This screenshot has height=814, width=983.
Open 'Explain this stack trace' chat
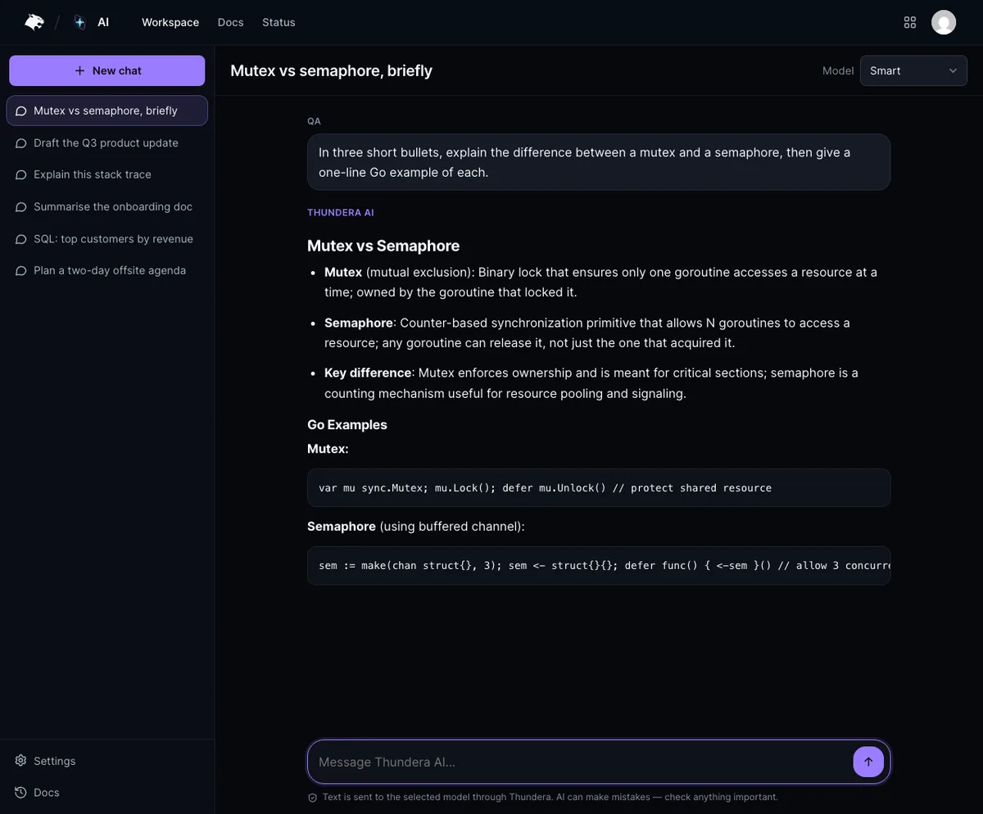pos(107,174)
